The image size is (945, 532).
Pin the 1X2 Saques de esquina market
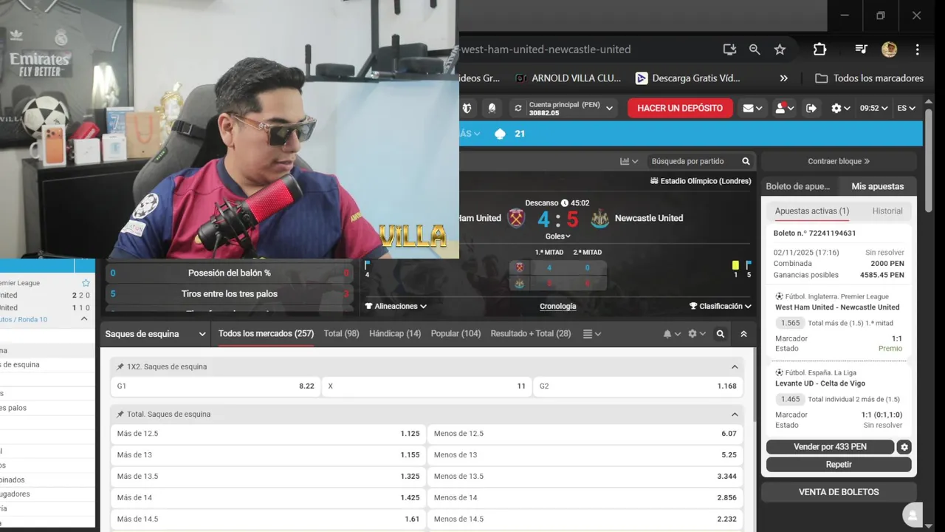coord(120,366)
